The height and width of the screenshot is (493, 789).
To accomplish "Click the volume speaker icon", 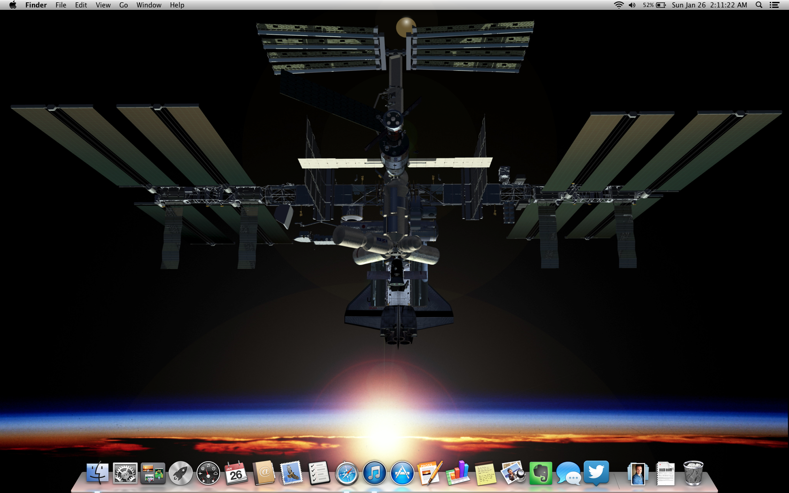I will coord(632,5).
